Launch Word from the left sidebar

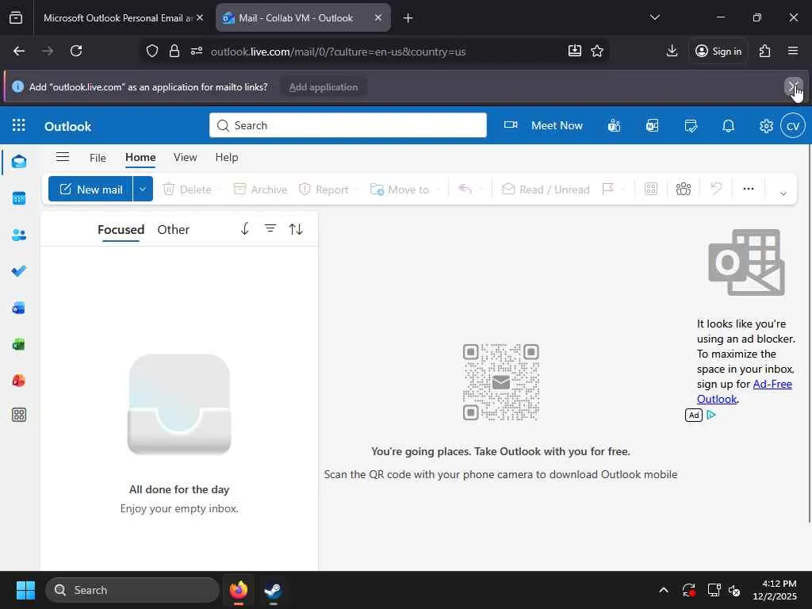click(19, 308)
